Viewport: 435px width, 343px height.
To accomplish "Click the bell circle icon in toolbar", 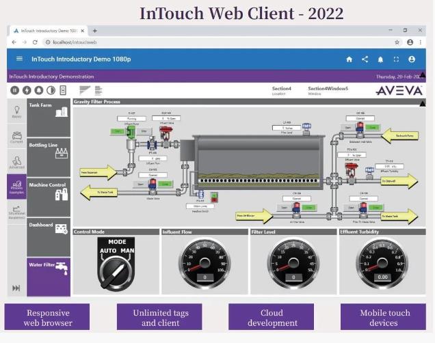I will [x=39, y=90].
